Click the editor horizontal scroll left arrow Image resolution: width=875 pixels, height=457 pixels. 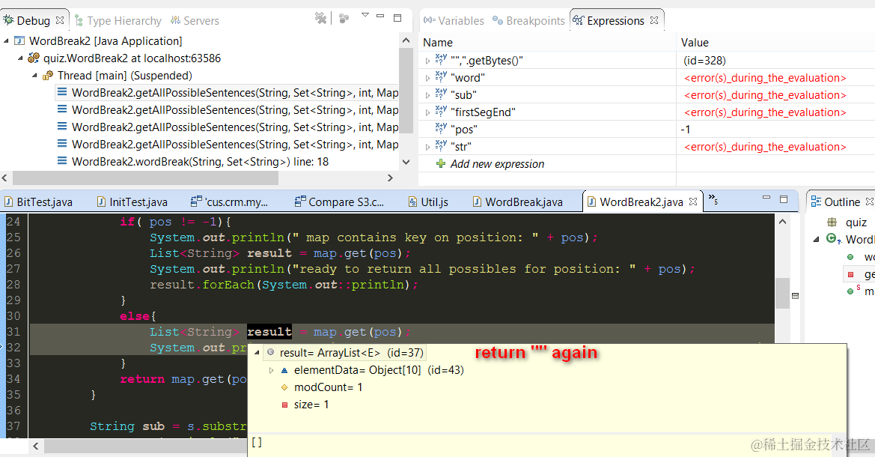pos(36,446)
